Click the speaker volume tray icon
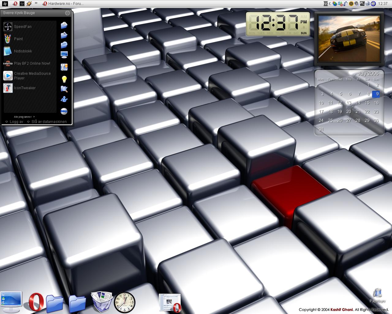The image size is (392, 314). pyautogui.click(x=356, y=4)
